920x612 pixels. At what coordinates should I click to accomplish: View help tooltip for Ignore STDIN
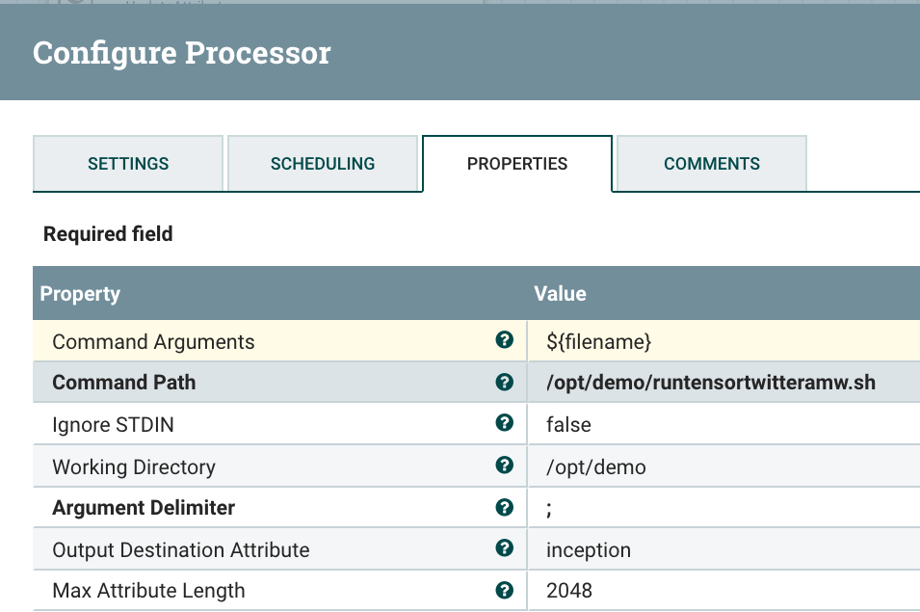(505, 424)
